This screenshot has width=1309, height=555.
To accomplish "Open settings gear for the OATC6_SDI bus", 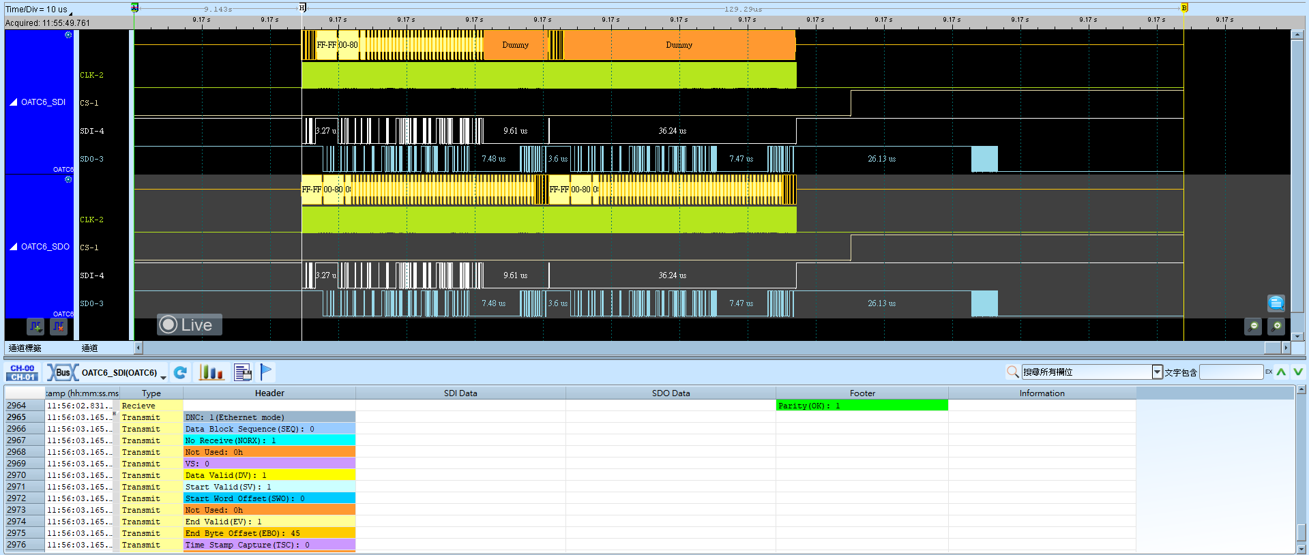I will pos(68,35).
